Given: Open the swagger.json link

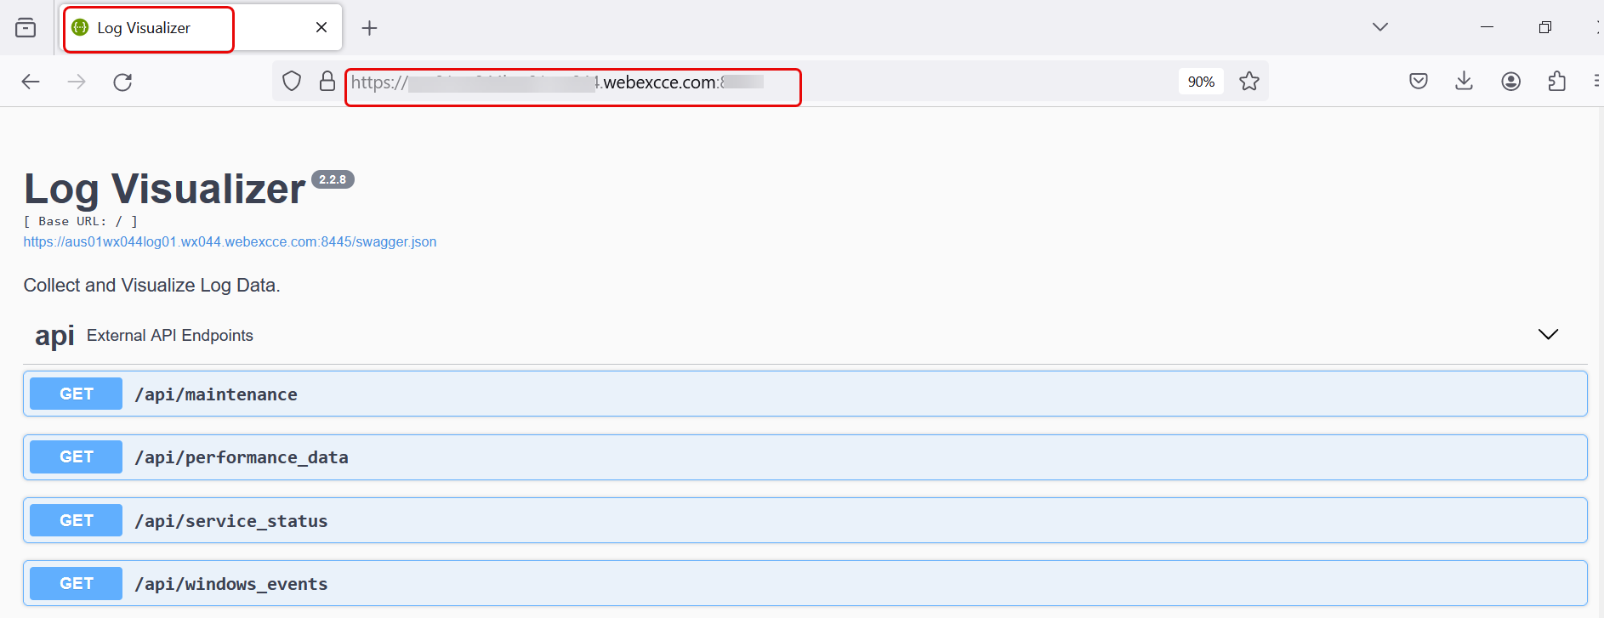Looking at the screenshot, I should coord(230,242).
